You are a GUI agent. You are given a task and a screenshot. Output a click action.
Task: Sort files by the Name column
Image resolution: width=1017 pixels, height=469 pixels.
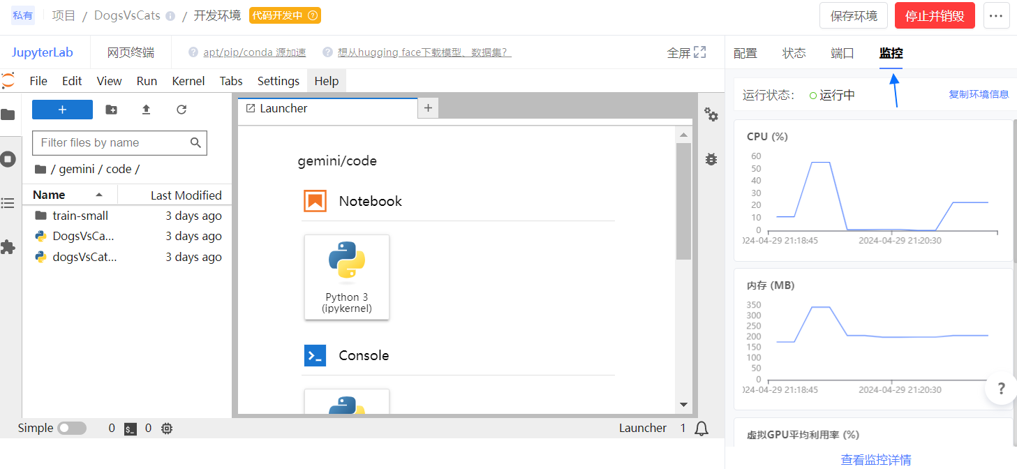coord(49,195)
